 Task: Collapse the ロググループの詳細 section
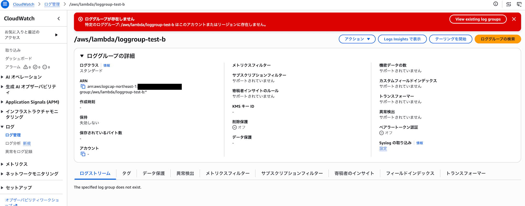(82, 56)
